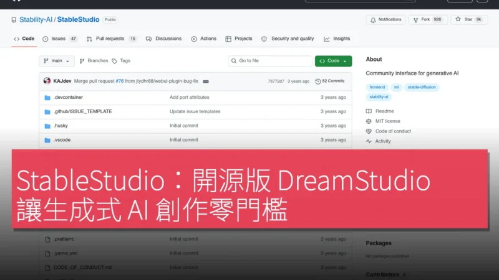The height and width of the screenshot is (280, 499).
Task: Open the .yarnrc.yml file
Action: pyautogui.click(x=65, y=253)
